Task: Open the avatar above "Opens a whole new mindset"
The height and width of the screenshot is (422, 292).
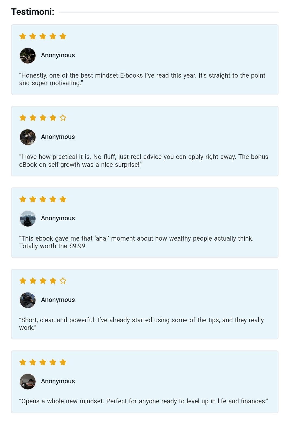Action: point(28,381)
